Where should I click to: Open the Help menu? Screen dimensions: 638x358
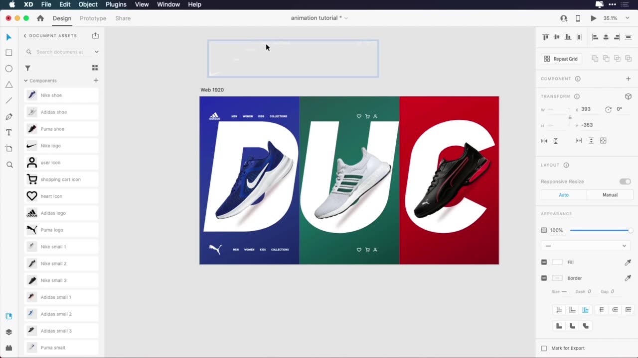pyautogui.click(x=194, y=4)
